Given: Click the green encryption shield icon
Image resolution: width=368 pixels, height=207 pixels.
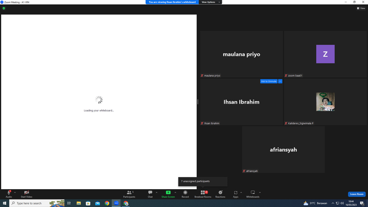Looking at the screenshot, I should [4, 8].
